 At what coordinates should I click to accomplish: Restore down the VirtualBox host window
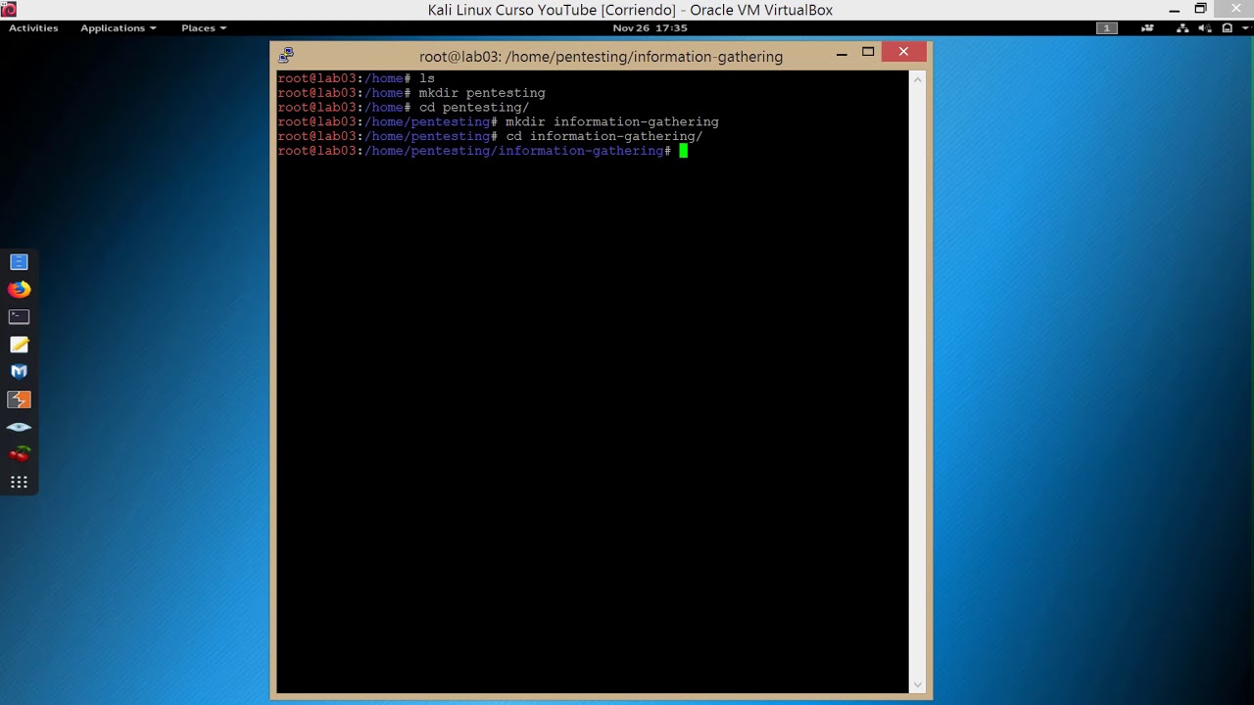(x=1200, y=9)
